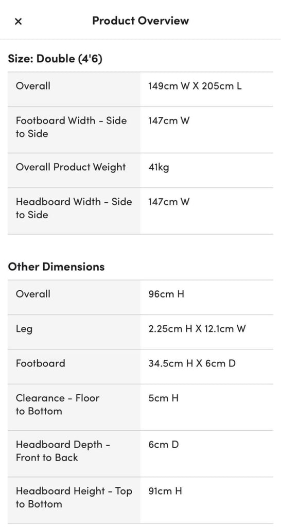Click the 6cm D headboard depth value

[x=163, y=445]
